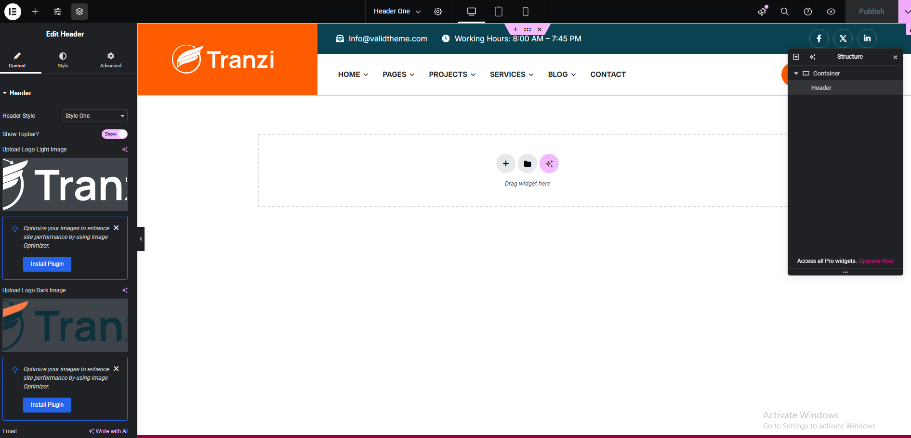Switch to the Style tab
This screenshot has width=911, height=438.
coord(63,60)
